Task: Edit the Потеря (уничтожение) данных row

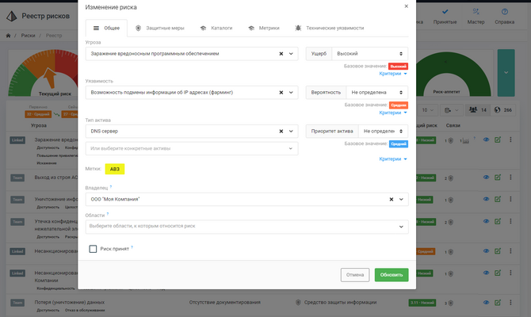Action: 498,303
